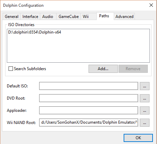This screenshot has height=144, width=157.
Task: Browse for the DVD Root folder
Action: click(145, 98)
